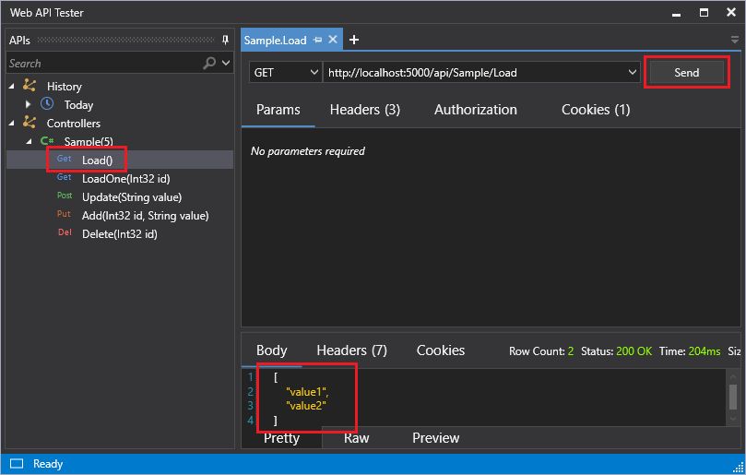Open the tab list dropdown at far right
The width and height of the screenshot is (746, 475).
(735, 40)
